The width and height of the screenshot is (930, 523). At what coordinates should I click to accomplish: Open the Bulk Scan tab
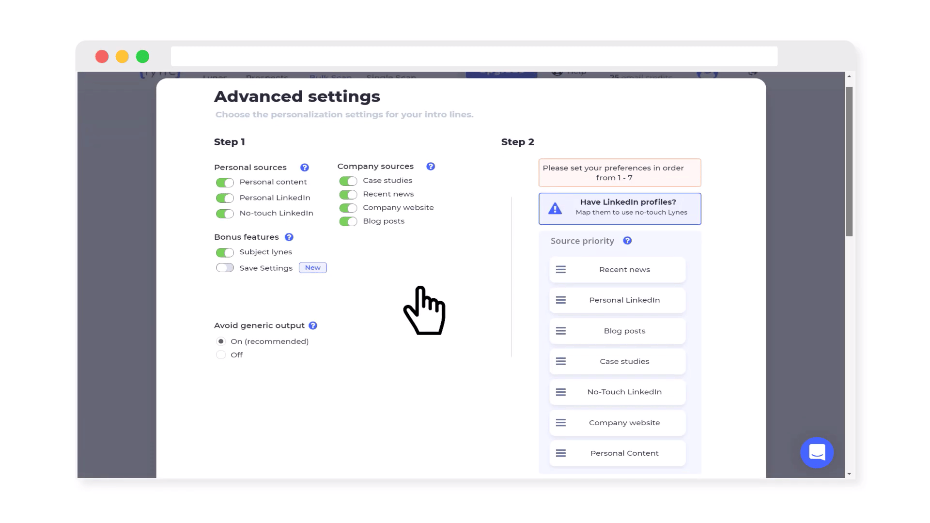(x=330, y=77)
